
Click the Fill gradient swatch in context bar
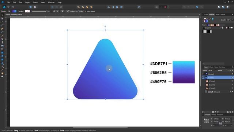[x=14, y=11]
